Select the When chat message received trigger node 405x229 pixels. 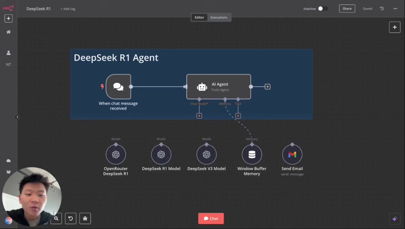118,87
